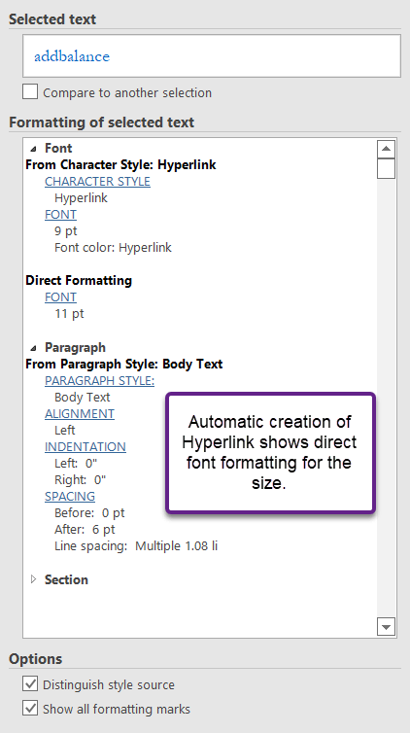
Task: Click the 'Right: 0"' indentation value
Action: [81, 479]
